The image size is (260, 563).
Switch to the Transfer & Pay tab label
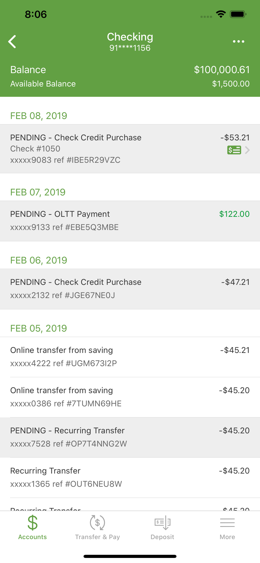97,537
